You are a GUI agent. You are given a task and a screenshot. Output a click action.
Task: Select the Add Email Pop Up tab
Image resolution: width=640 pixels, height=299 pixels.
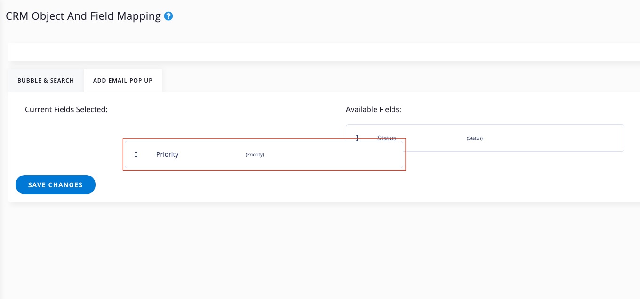pyautogui.click(x=123, y=81)
